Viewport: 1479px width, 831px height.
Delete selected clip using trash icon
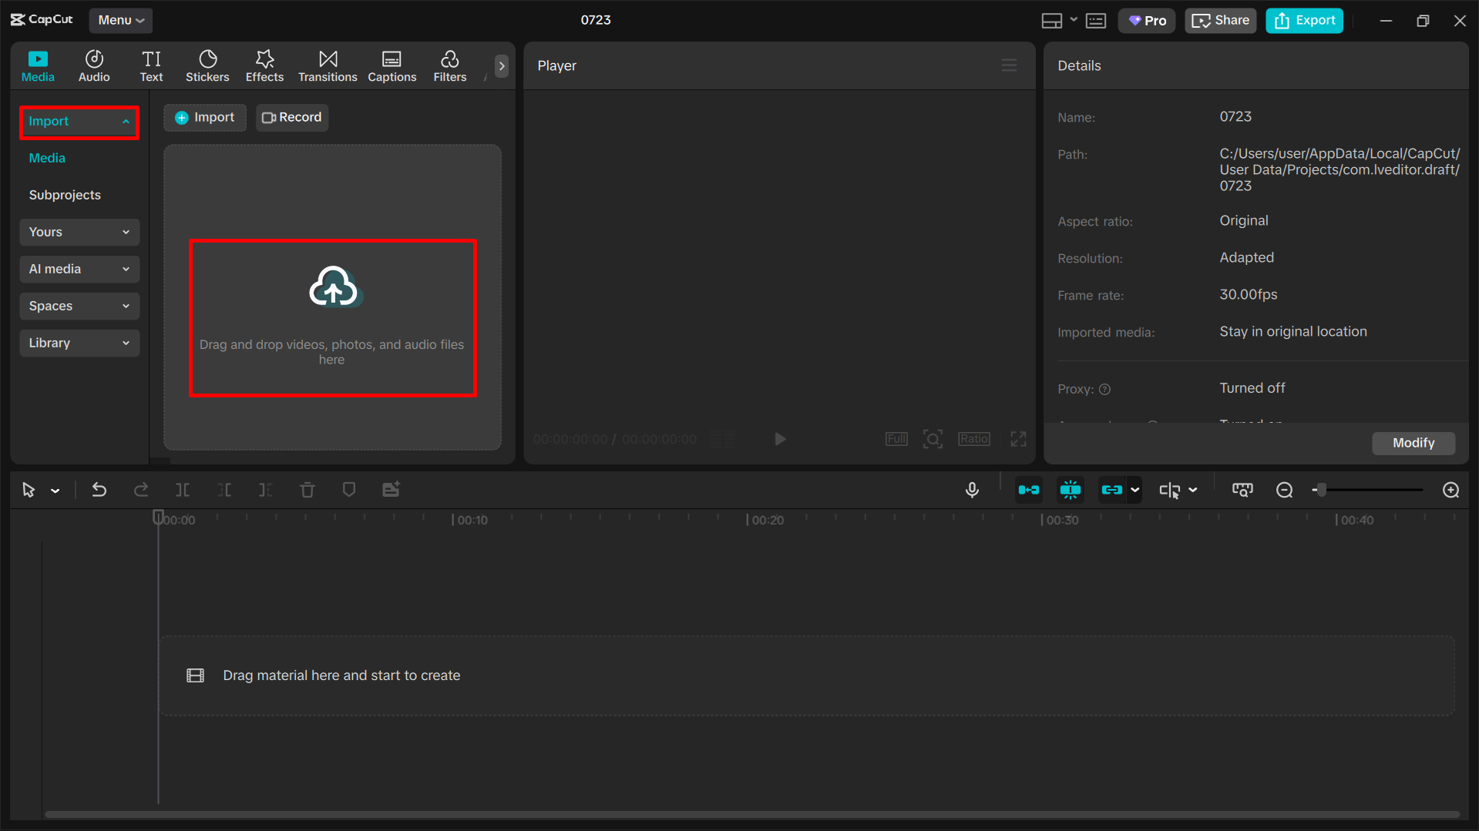pyautogui.click(x=307, y=489)
